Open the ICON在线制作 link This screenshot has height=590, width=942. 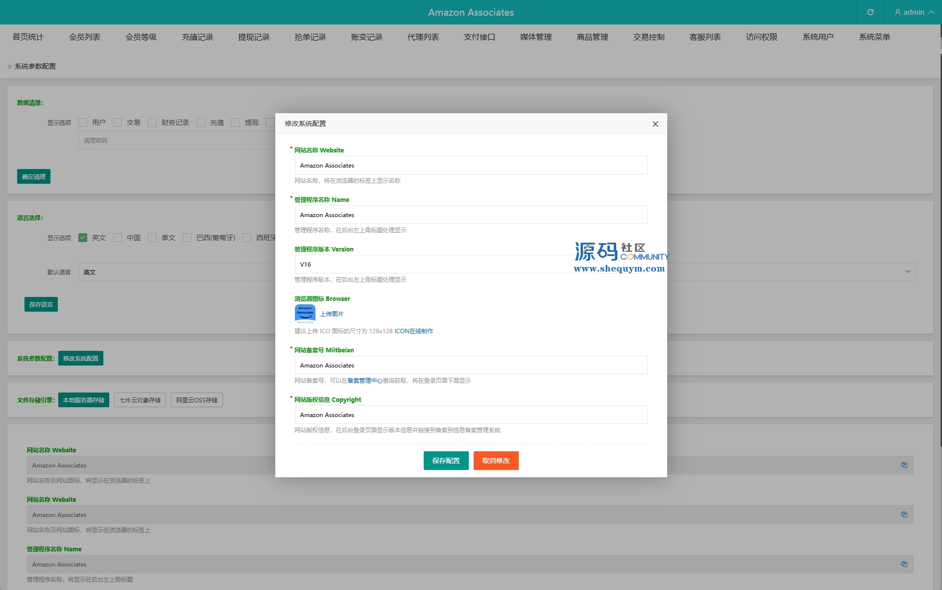[x=413, y=331]
